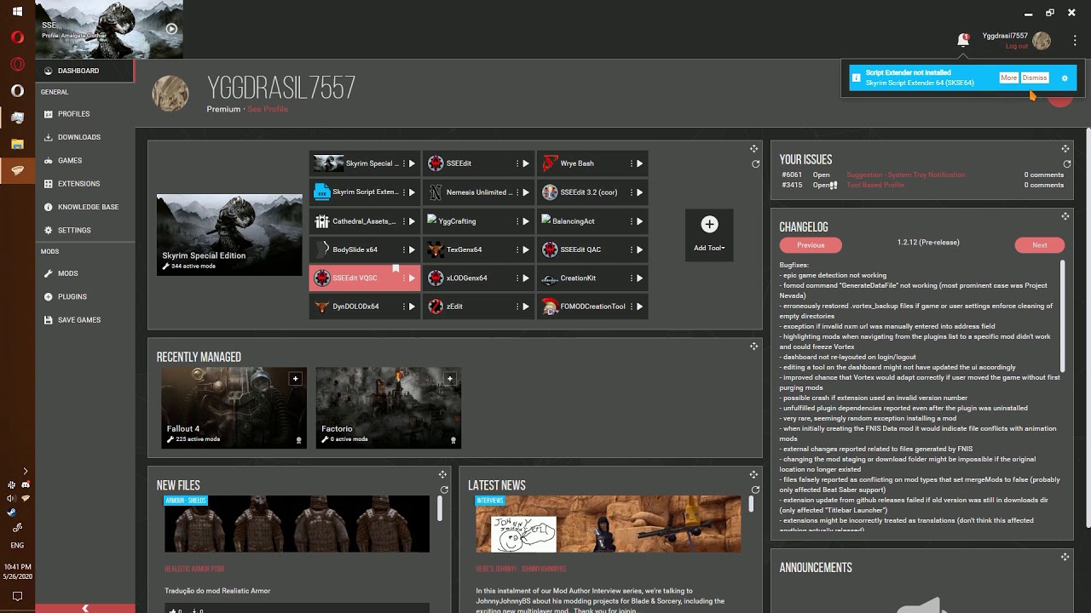The width and height of the screenshot is (1091, 613).
Task: Open the Save Games page
Action: tap(84, 320)
